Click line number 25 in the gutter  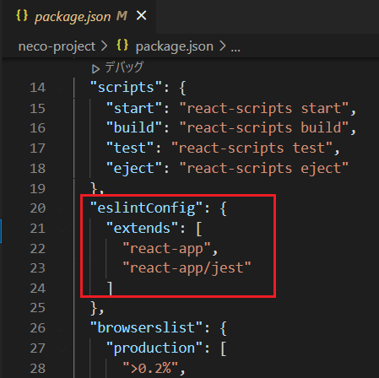click(x=37, y=308)
